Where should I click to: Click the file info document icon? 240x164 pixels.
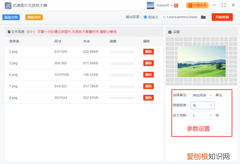(9, 32)
